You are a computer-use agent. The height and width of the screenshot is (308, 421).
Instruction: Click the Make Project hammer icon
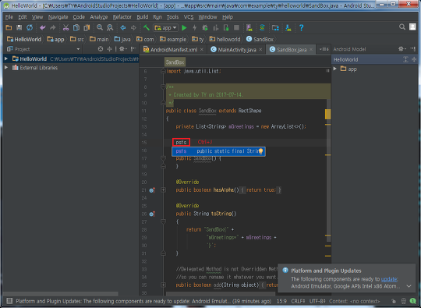click(x=147, y=27)
